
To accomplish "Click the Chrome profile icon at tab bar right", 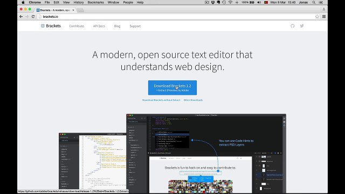I will [323, 9].
